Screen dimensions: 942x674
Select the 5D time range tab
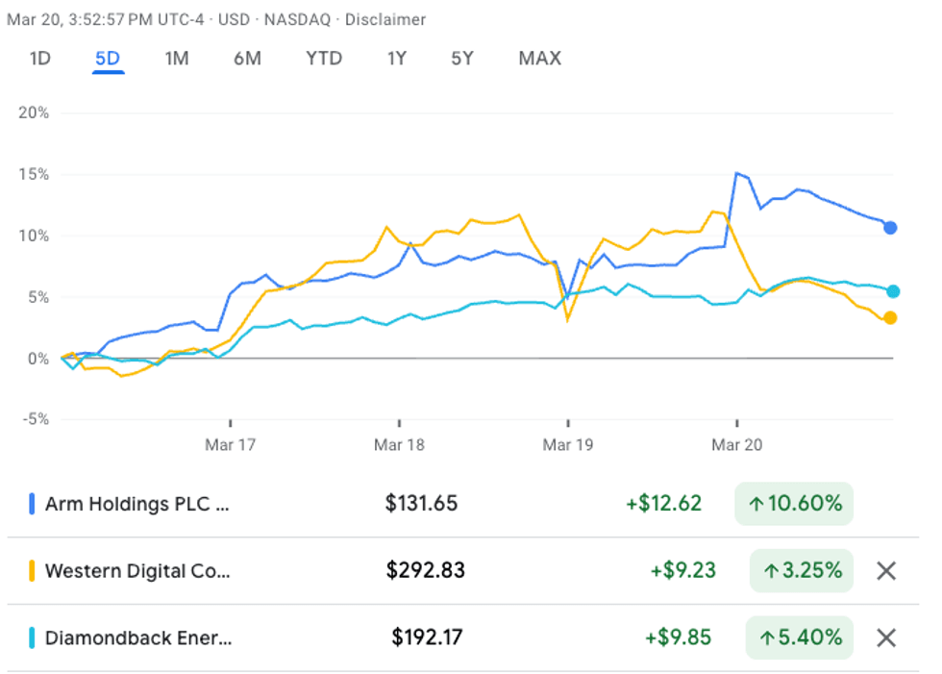tap(108, 59)
